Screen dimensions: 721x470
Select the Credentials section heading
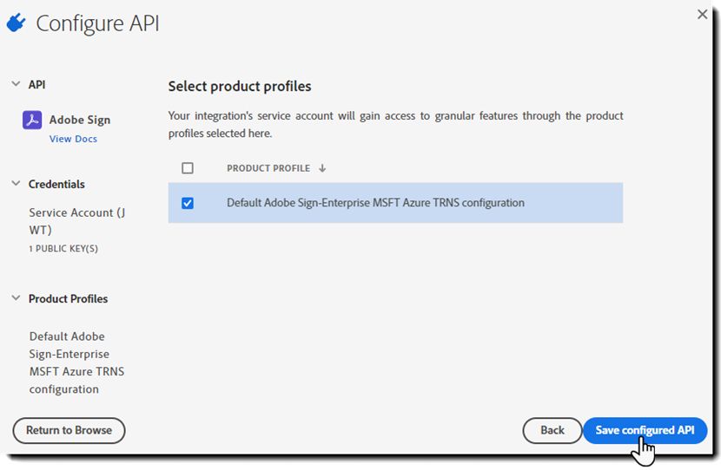tap(56, 184)
